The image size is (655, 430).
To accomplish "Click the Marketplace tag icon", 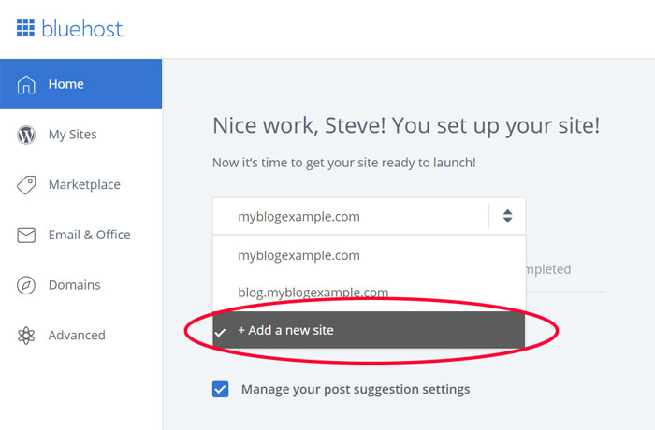I will [x=26, y=185].
